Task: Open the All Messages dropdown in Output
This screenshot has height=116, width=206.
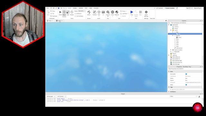Action: tap(51, 97)
